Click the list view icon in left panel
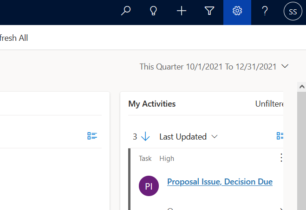This screenshot has width=306, height=210. [x=92, y=136]
